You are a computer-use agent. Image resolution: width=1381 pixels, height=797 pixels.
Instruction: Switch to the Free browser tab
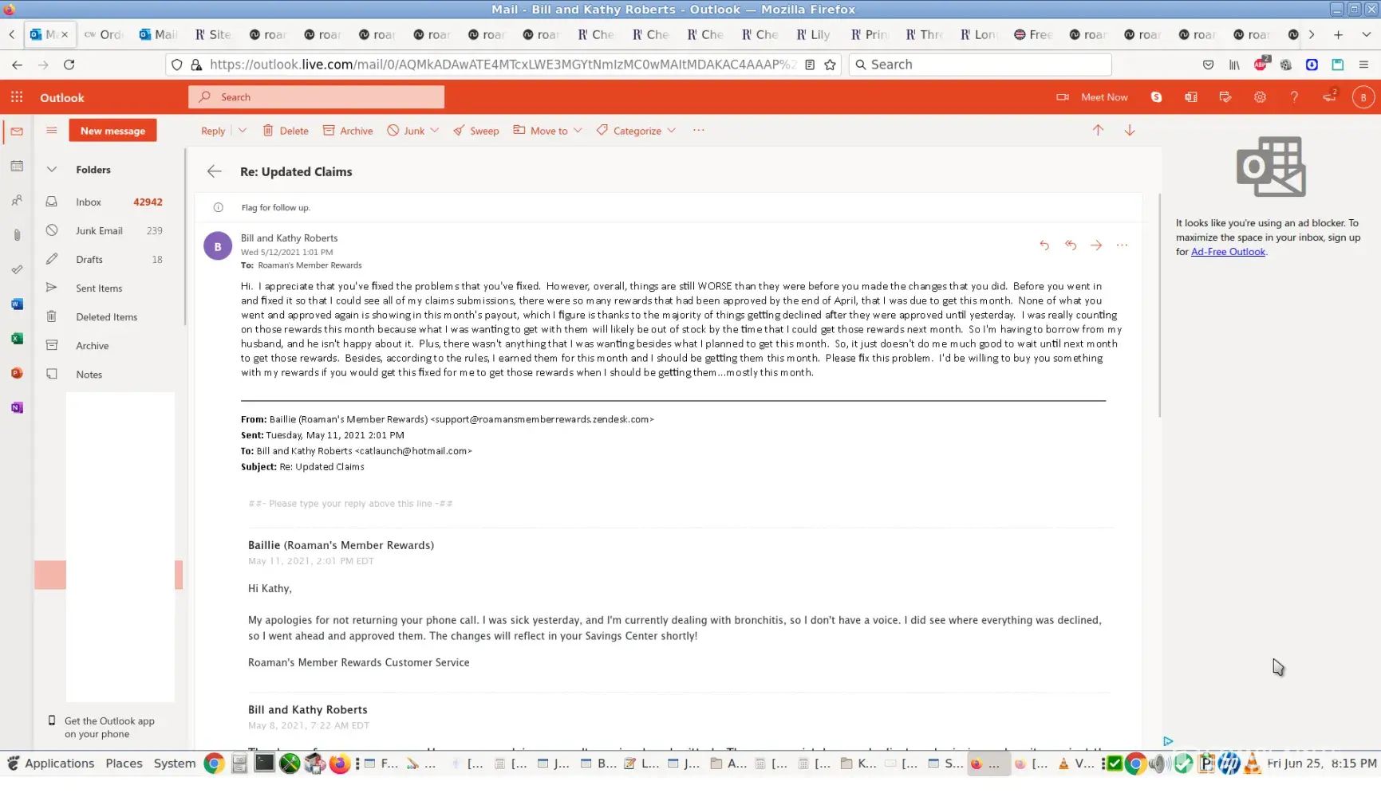[1033, 35]
